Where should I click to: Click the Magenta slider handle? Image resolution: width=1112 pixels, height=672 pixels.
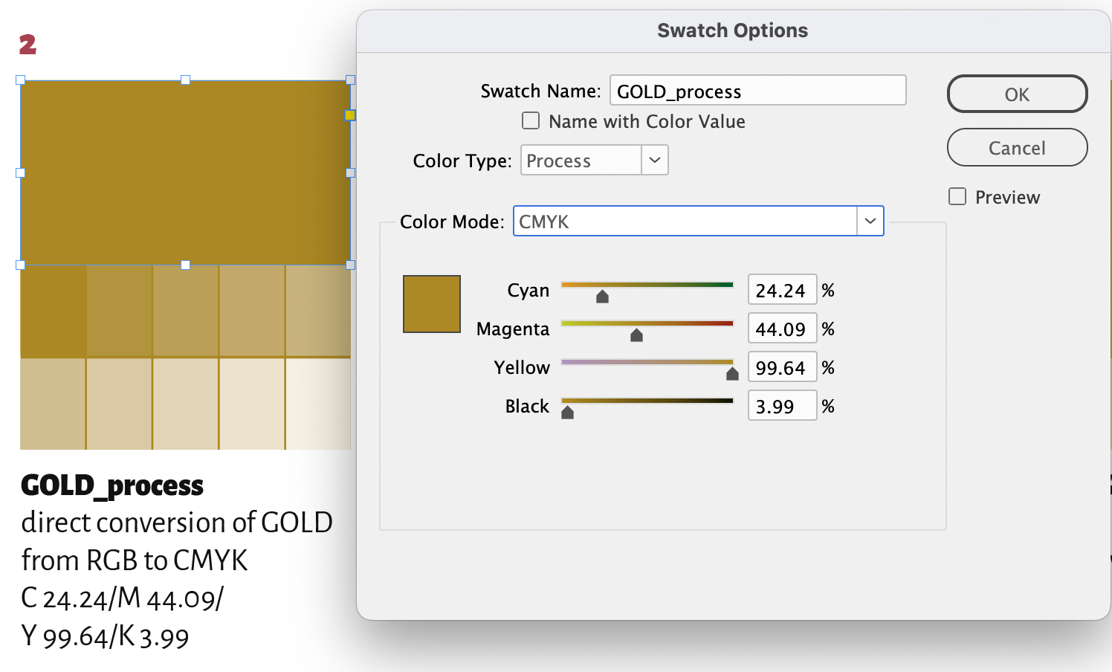pos(636,335)
